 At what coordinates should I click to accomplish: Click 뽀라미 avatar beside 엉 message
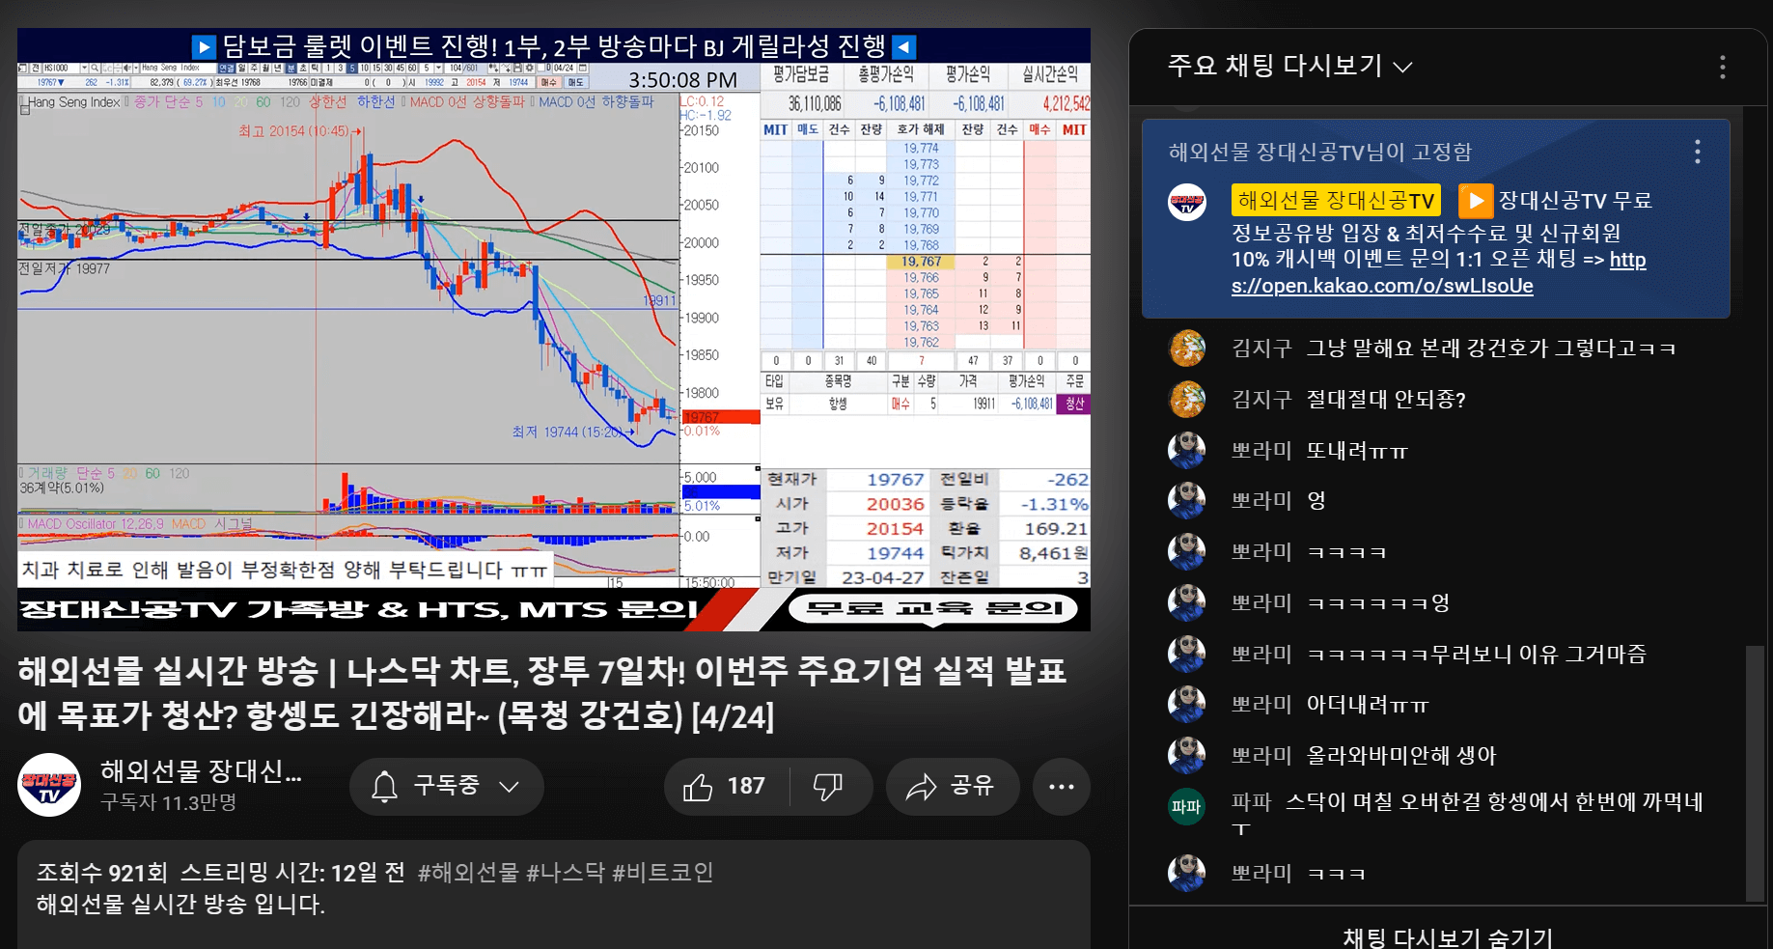pos(1187,501)
